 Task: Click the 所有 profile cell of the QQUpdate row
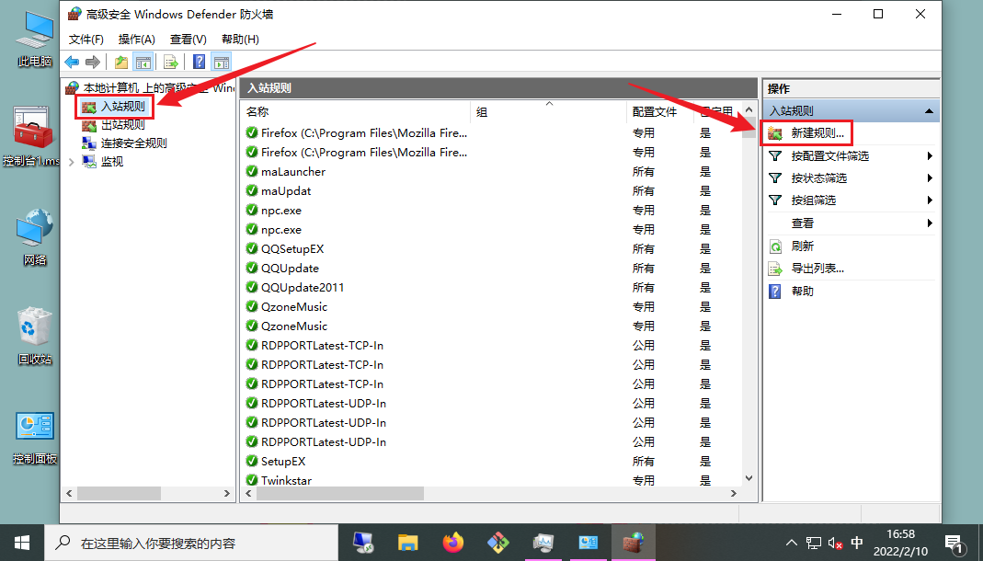[644, 269]
